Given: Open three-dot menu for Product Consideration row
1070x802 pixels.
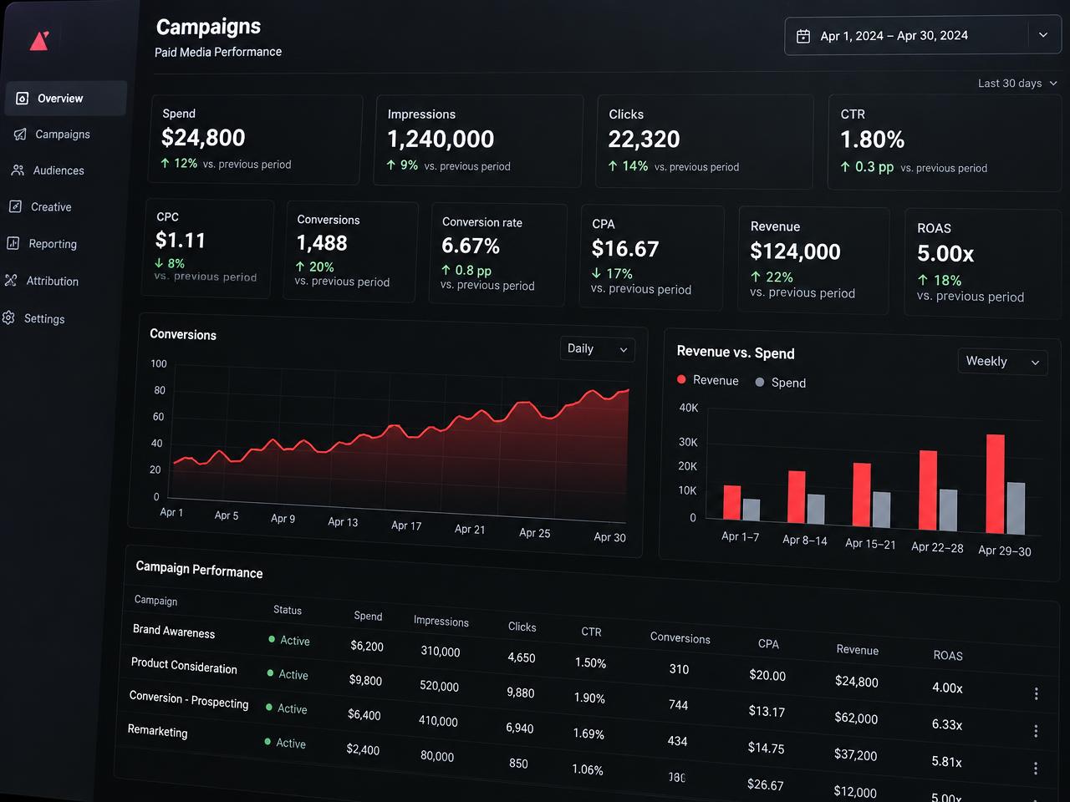Looking at the screenshot, I should (x=1036, y=731).
